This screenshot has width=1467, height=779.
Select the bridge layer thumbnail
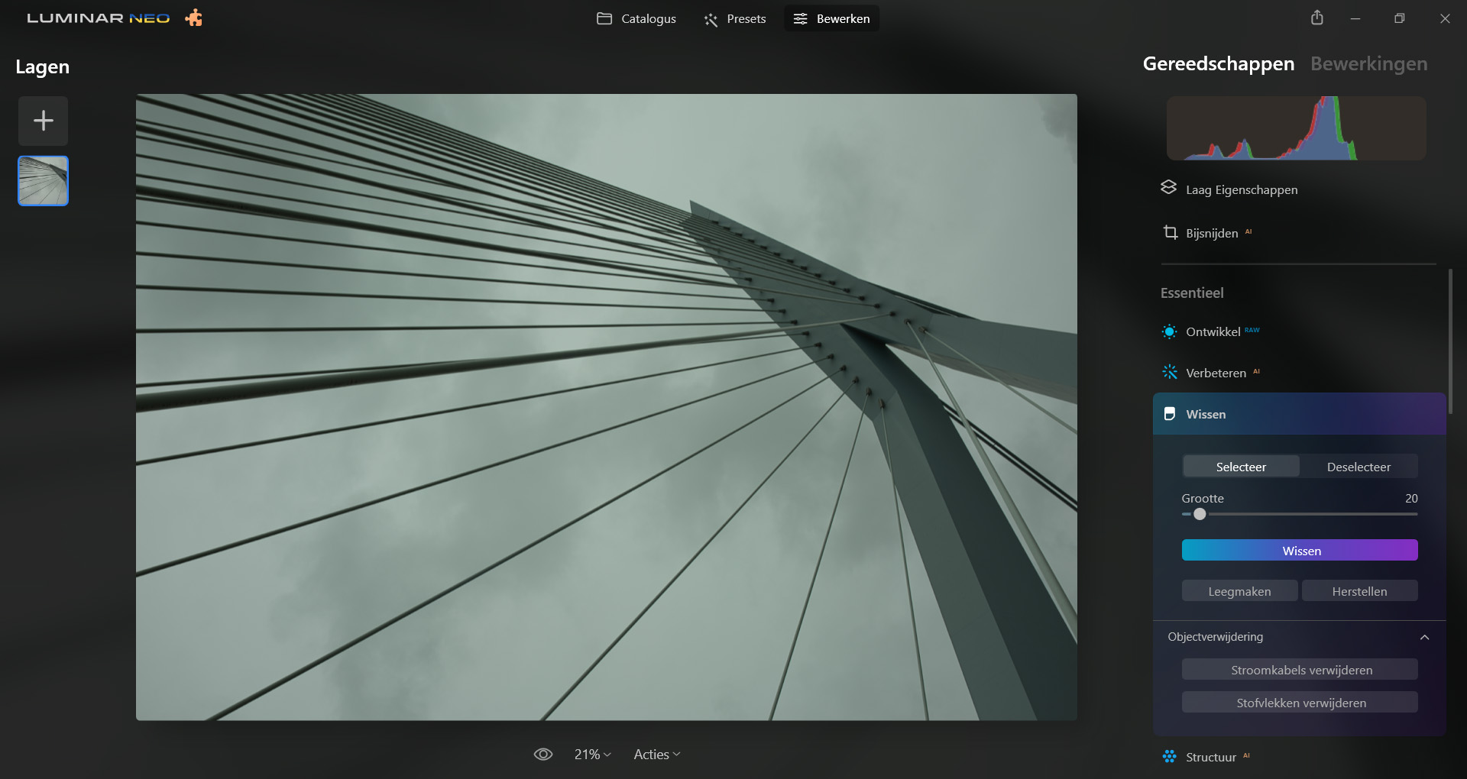(44, 181)
